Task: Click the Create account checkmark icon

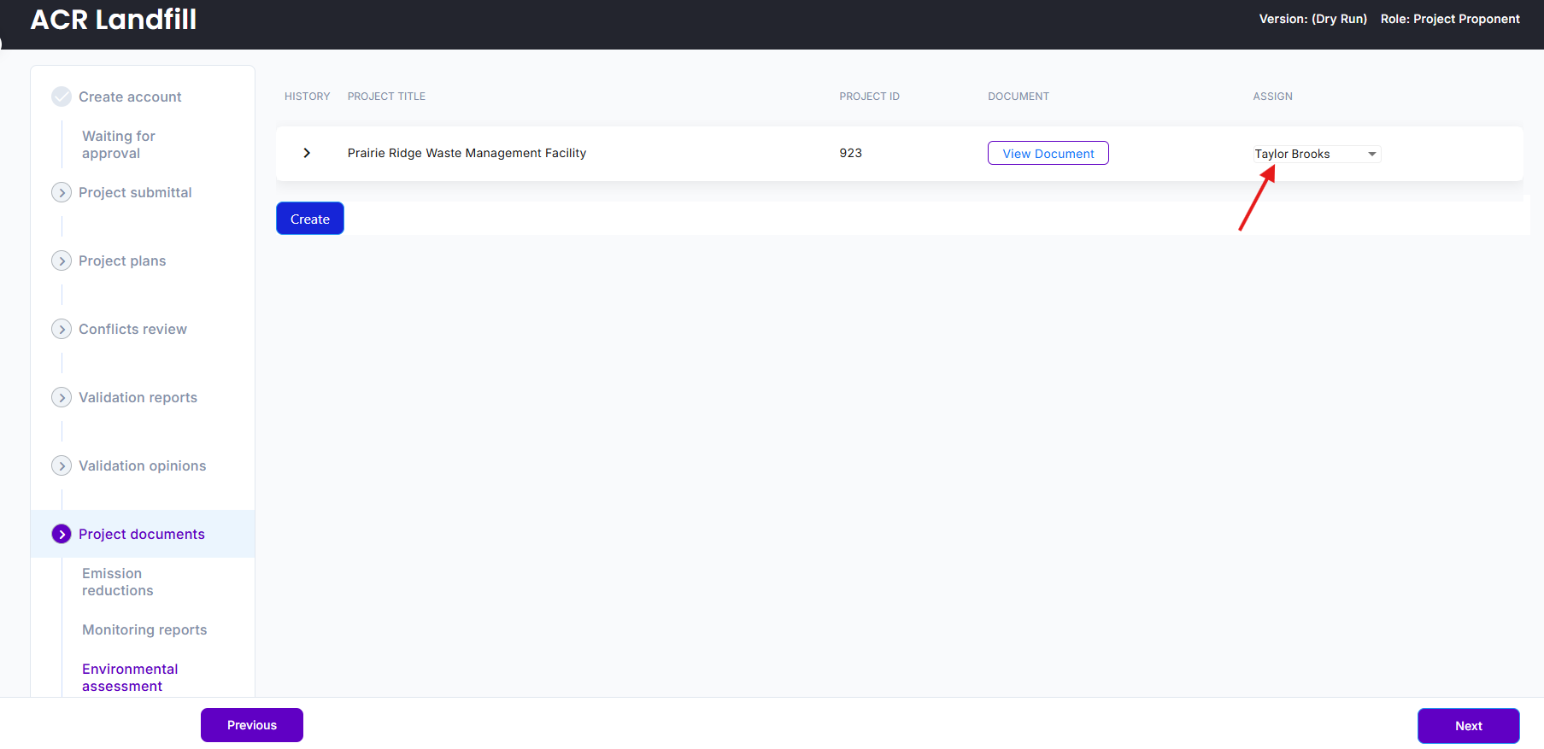Action: coord(62,97)
